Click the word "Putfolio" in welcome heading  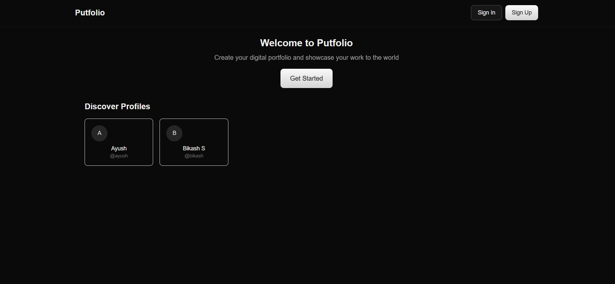pos(335,43)
